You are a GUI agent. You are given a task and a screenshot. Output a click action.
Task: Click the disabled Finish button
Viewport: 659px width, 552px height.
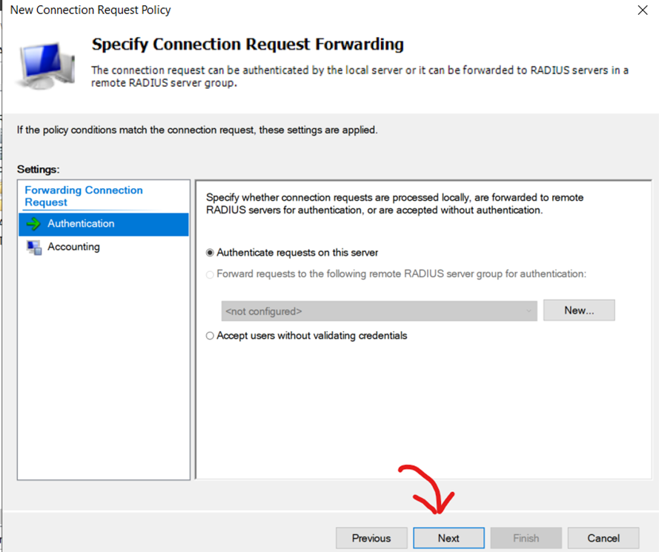(526, 538)
